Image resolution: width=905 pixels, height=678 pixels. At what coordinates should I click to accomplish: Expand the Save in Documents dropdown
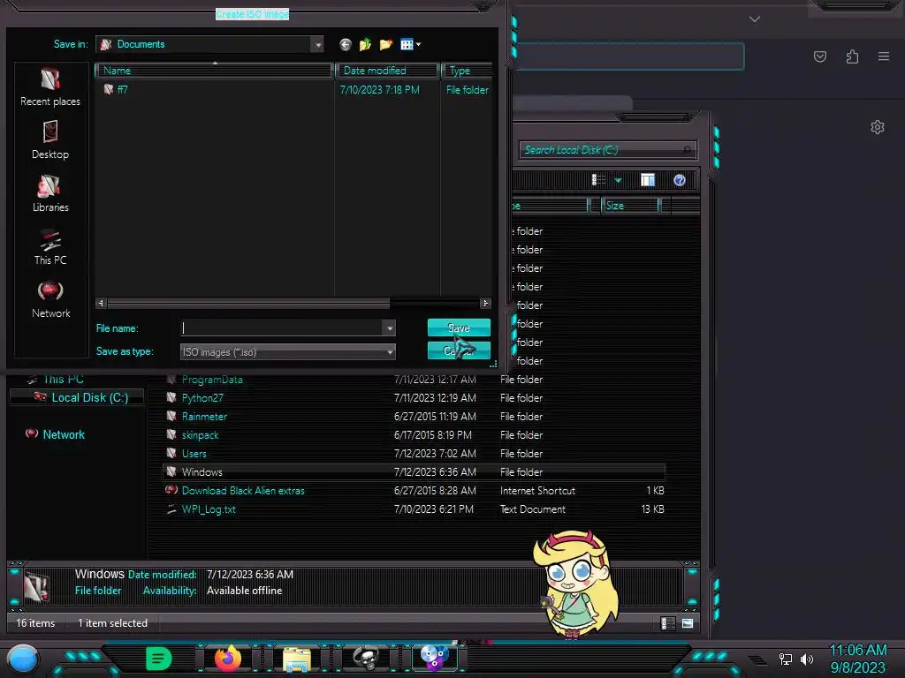coord(317,44)
